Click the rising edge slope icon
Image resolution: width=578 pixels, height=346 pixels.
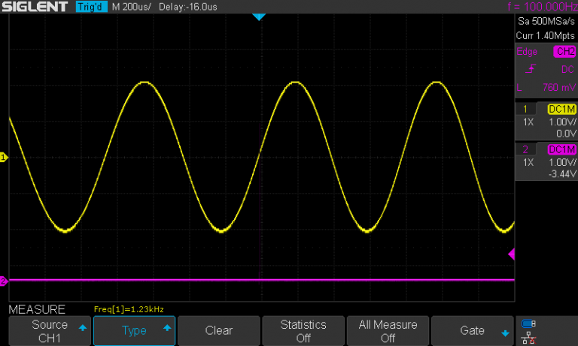tap(531, 69)
